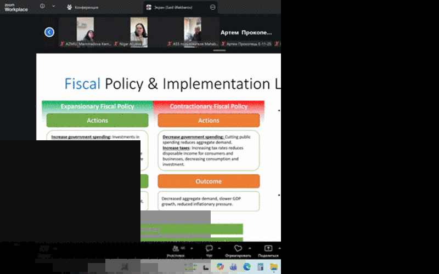Click the minus icon on the Экран tab
Screen dimensions: 439x274
[213, 7]
